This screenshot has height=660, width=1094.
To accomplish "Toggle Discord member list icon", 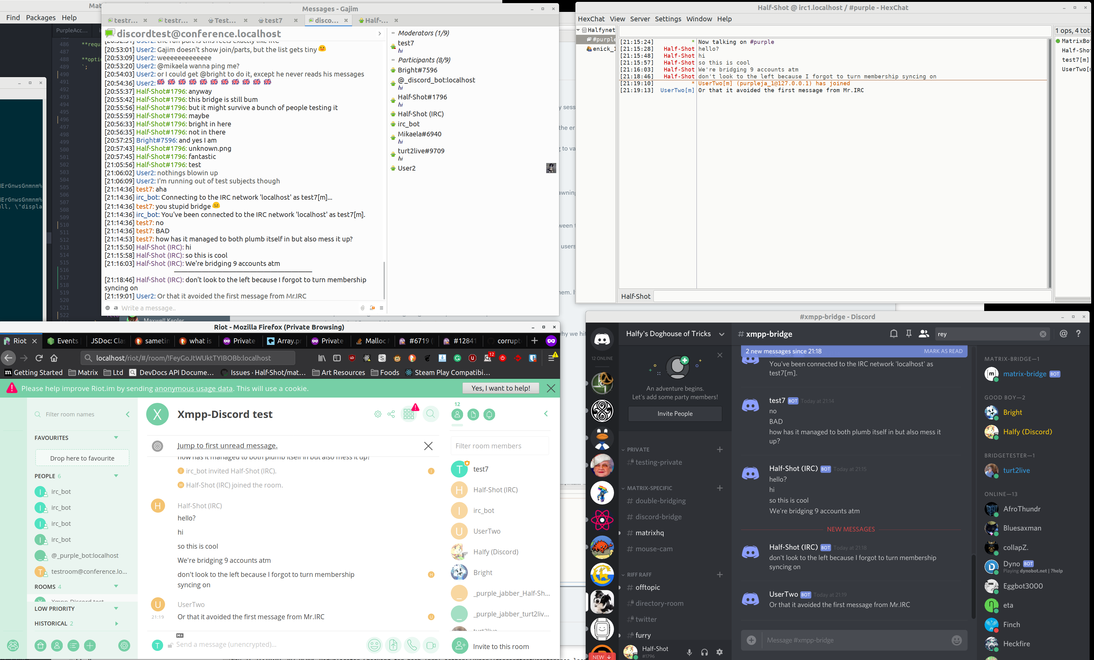I will 924,334.
